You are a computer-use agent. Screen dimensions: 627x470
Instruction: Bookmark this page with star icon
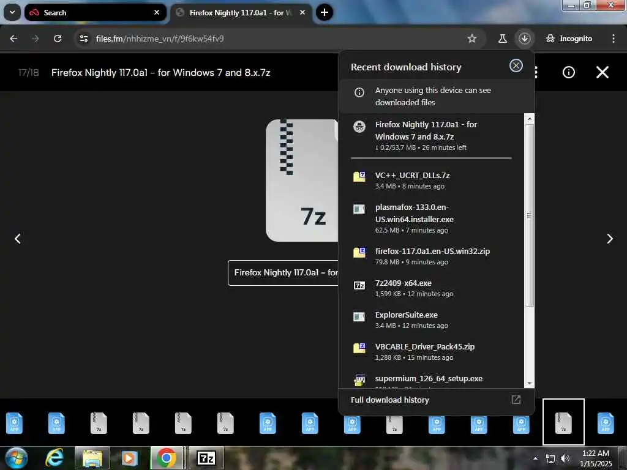pos(472,39)
